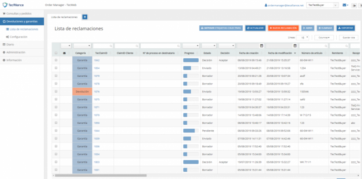Image resolution: width=362 pixels, height=179 pixels.
Task: Check the row for claim 1842
Action: [56, 60]
